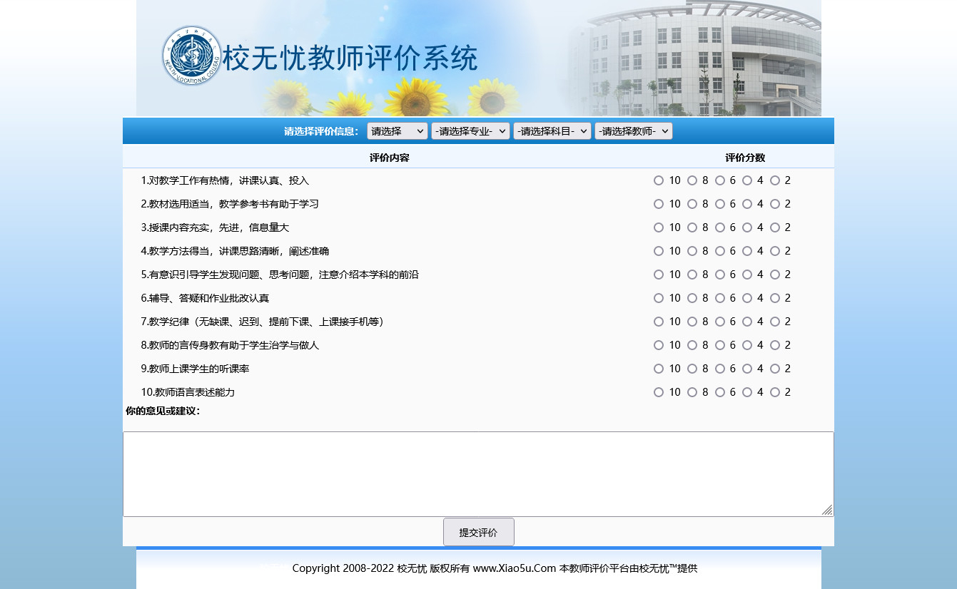Open the '-请选择专业-' dropdown
The width and height of the screenshot is (957, 589).
[470, 131]
